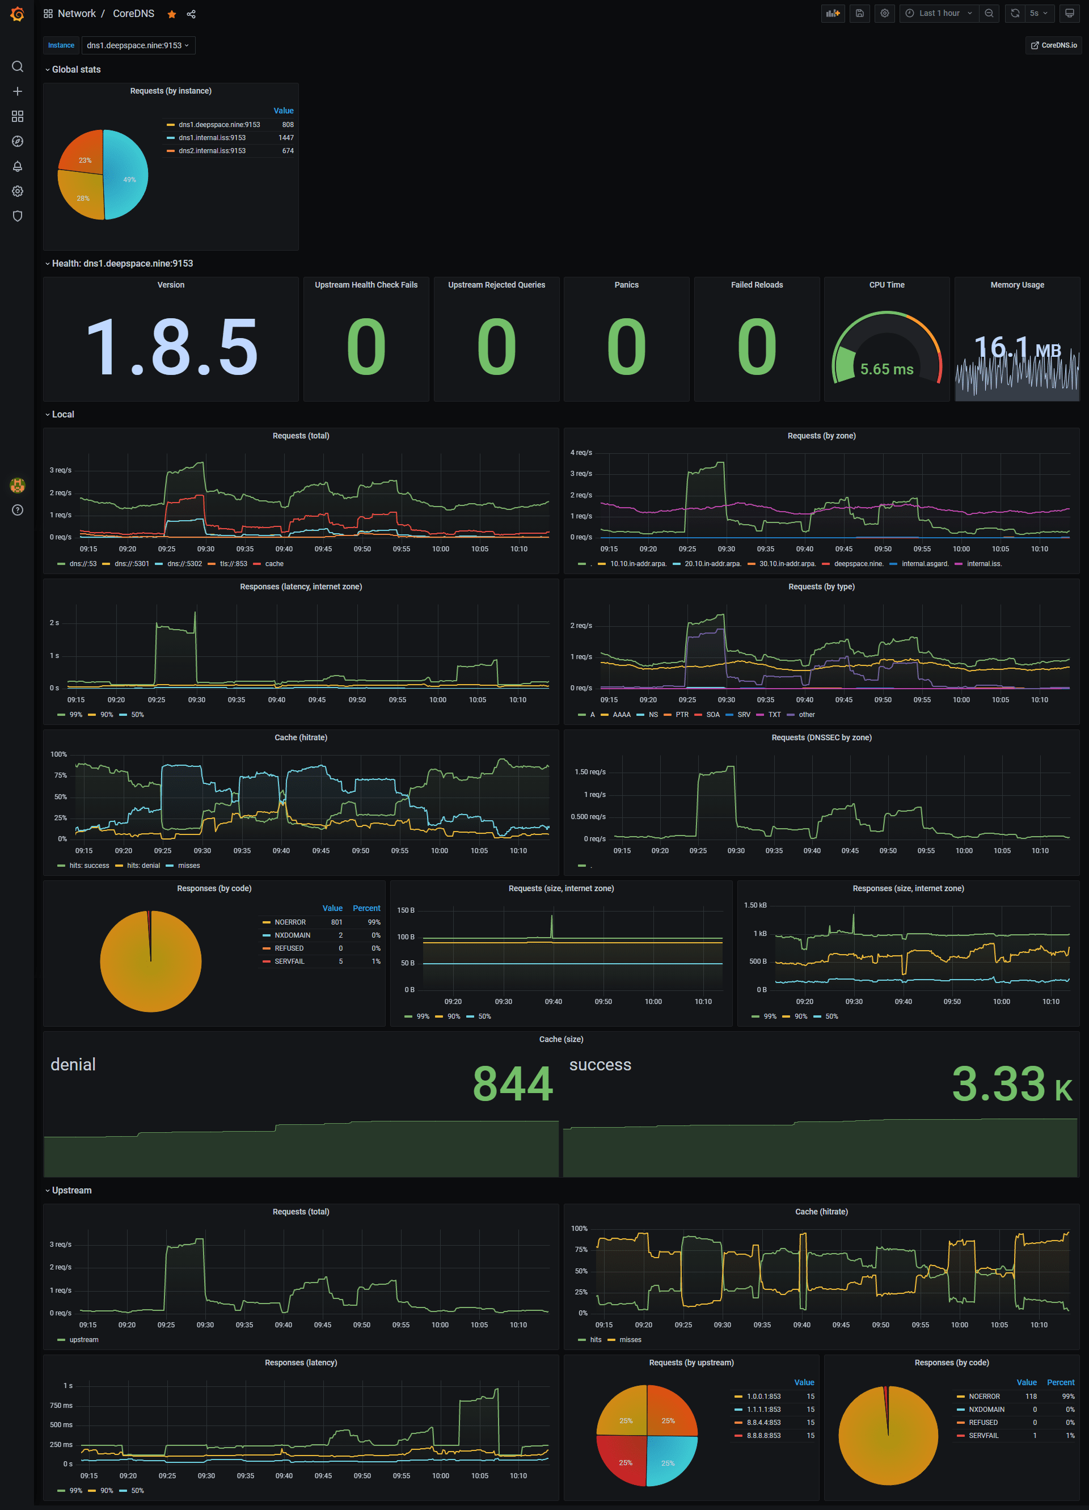Open the CoreDNS.io external link
The image size is (1089, 1510).
pos(1053,45)
